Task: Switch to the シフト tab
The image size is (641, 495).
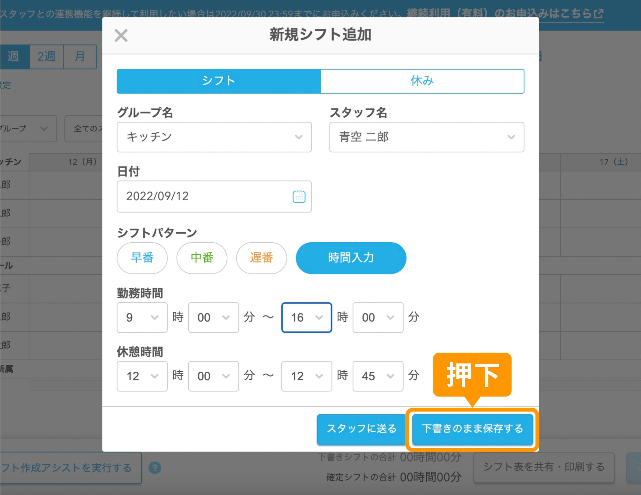Action: pyautogui.click(x=219, y=81)
